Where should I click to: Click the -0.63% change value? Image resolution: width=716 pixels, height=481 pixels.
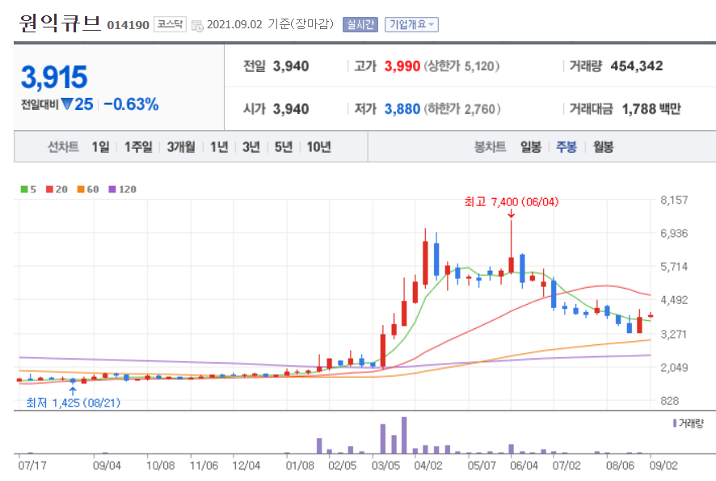(131, 104)
